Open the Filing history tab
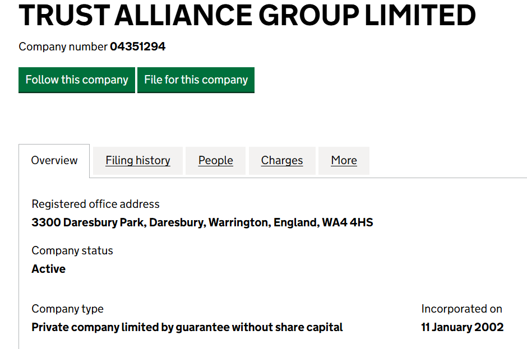This screenshot has width=527, height=349. 138,161
